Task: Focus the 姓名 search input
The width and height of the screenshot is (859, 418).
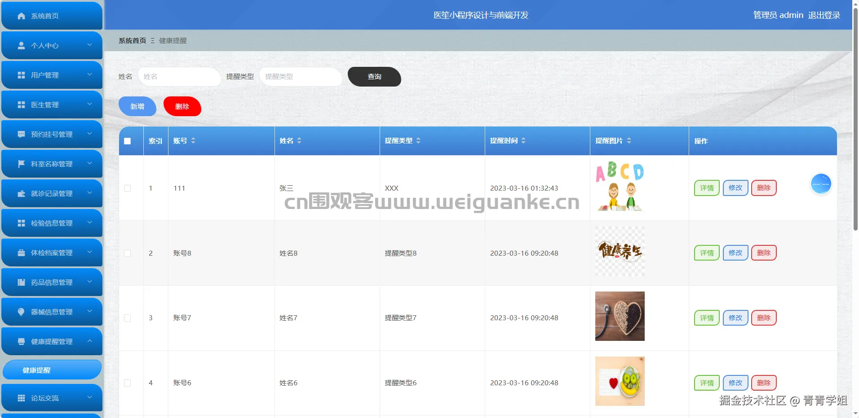Action: point(179,77)
